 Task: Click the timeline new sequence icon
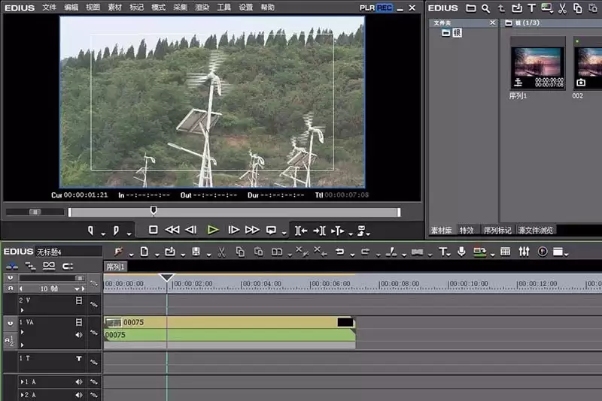pyautogui.click(x=144, y=252)
